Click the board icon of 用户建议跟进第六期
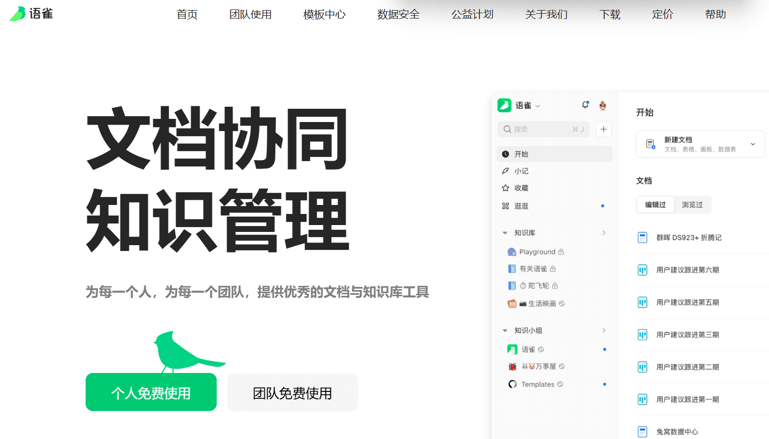Image resolution: width=769 pixels, height=439 pixels. [x=643, y=270]
